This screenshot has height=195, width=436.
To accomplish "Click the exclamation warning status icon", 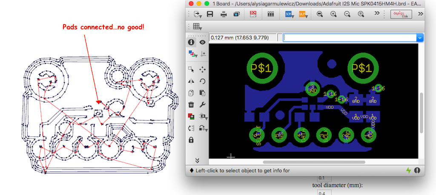I will click(417, 170).
